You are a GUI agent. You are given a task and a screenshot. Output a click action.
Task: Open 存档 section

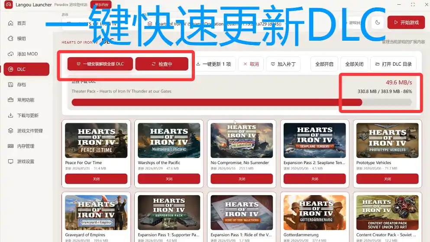26,84
